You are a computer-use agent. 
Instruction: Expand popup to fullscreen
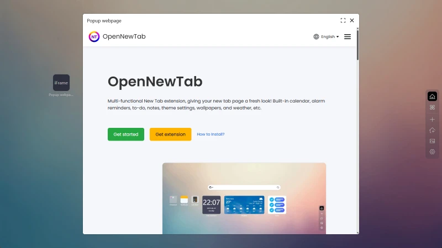[x=343, y=20]
